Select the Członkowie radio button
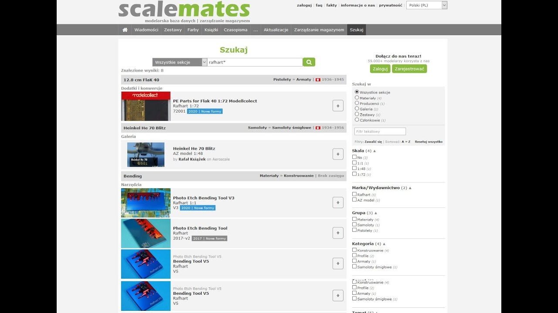Image resolution: width=558 pixels, height=313 pixels. point(357,120)
